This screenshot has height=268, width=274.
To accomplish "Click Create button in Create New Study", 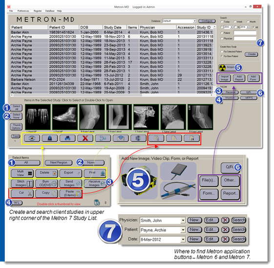I will pyautogui.click(x=252, y=54).
